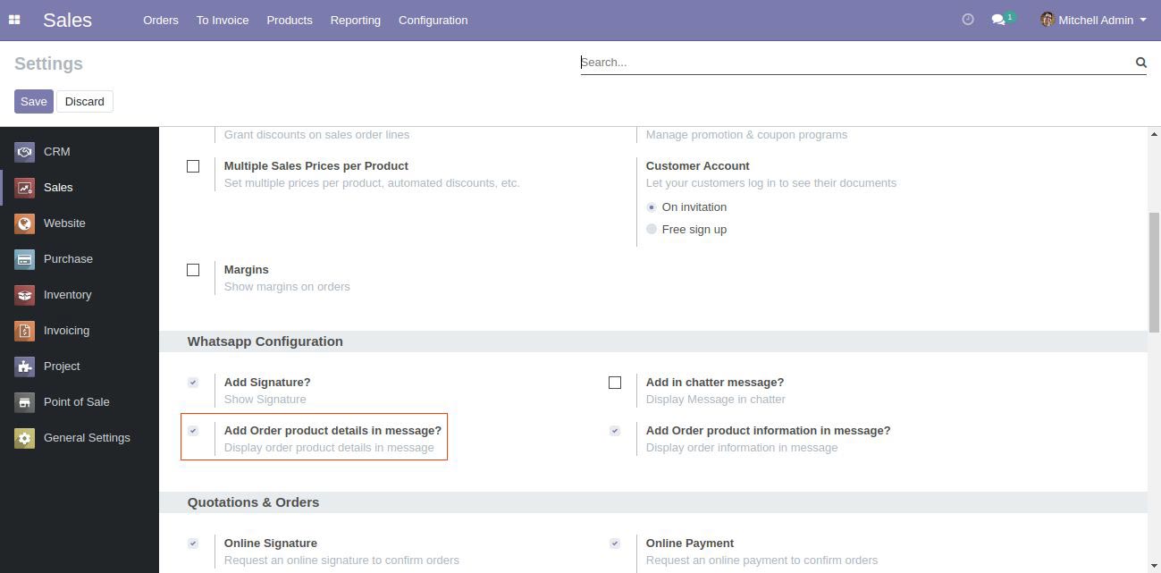Open the Products menu
The image size is (1161, 573).
290,20
